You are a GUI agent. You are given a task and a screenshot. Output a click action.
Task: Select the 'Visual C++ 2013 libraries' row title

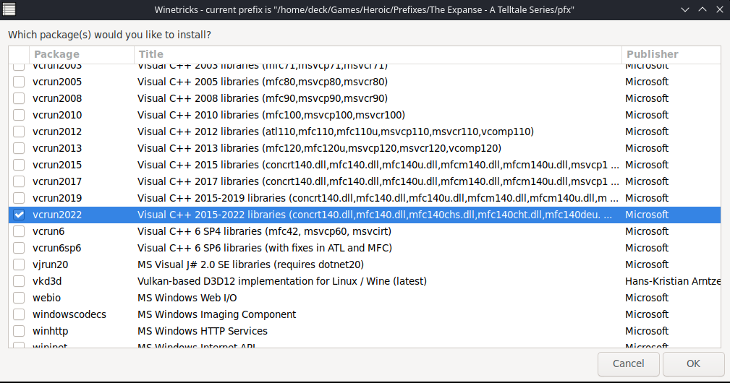pyautogui.click(x=319, y=148)
